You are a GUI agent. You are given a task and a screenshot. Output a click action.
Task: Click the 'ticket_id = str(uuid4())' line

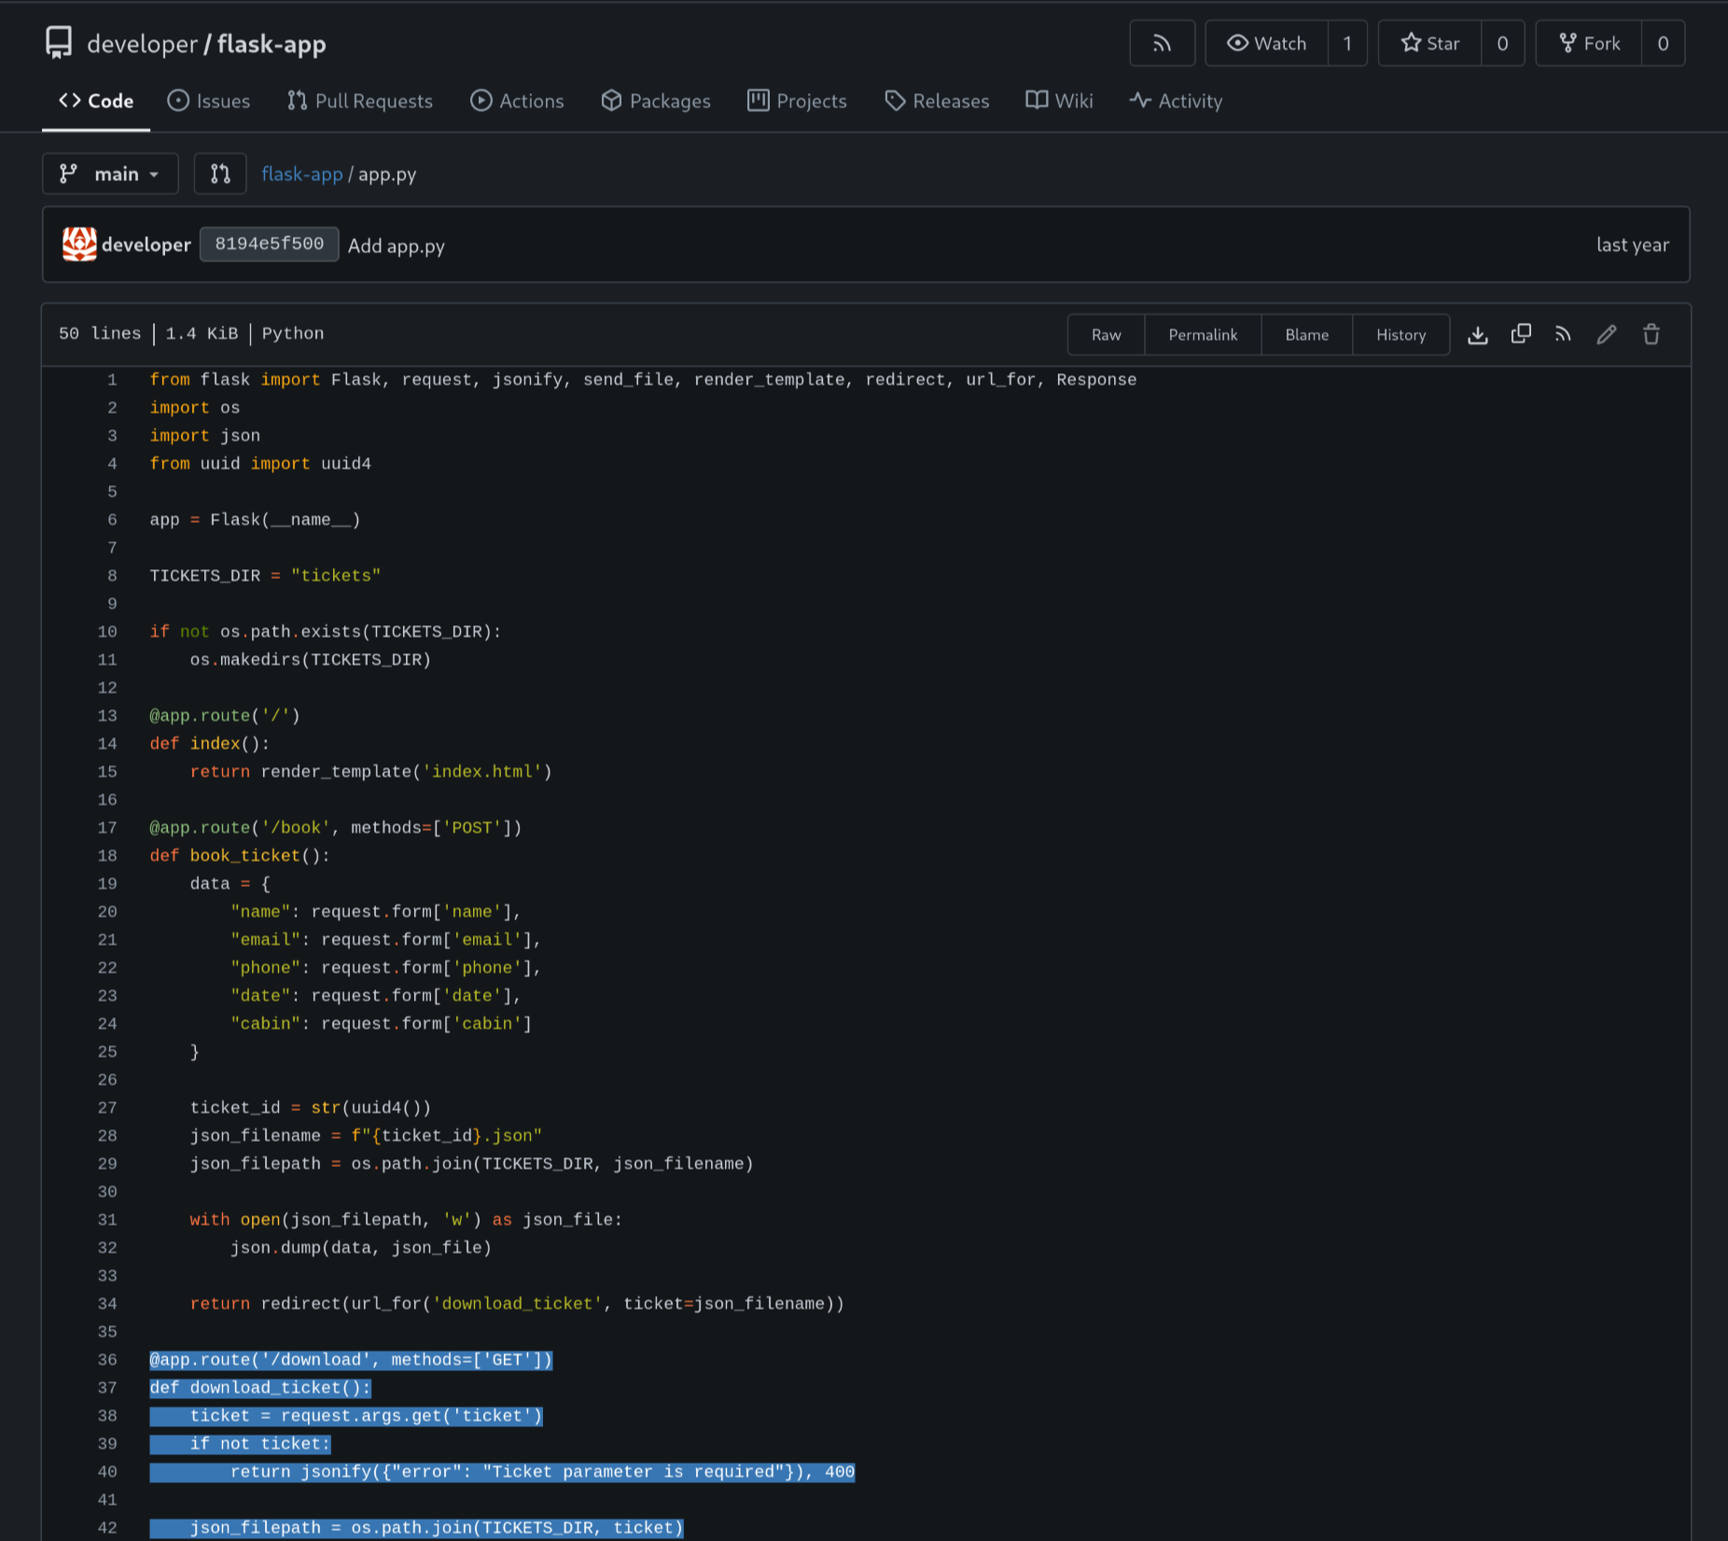pyautogui.click(x=311, y=1108)
